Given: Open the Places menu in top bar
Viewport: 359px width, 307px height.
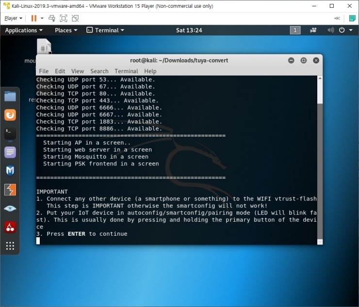Looking at the screenshot, I should coord(66,30).
